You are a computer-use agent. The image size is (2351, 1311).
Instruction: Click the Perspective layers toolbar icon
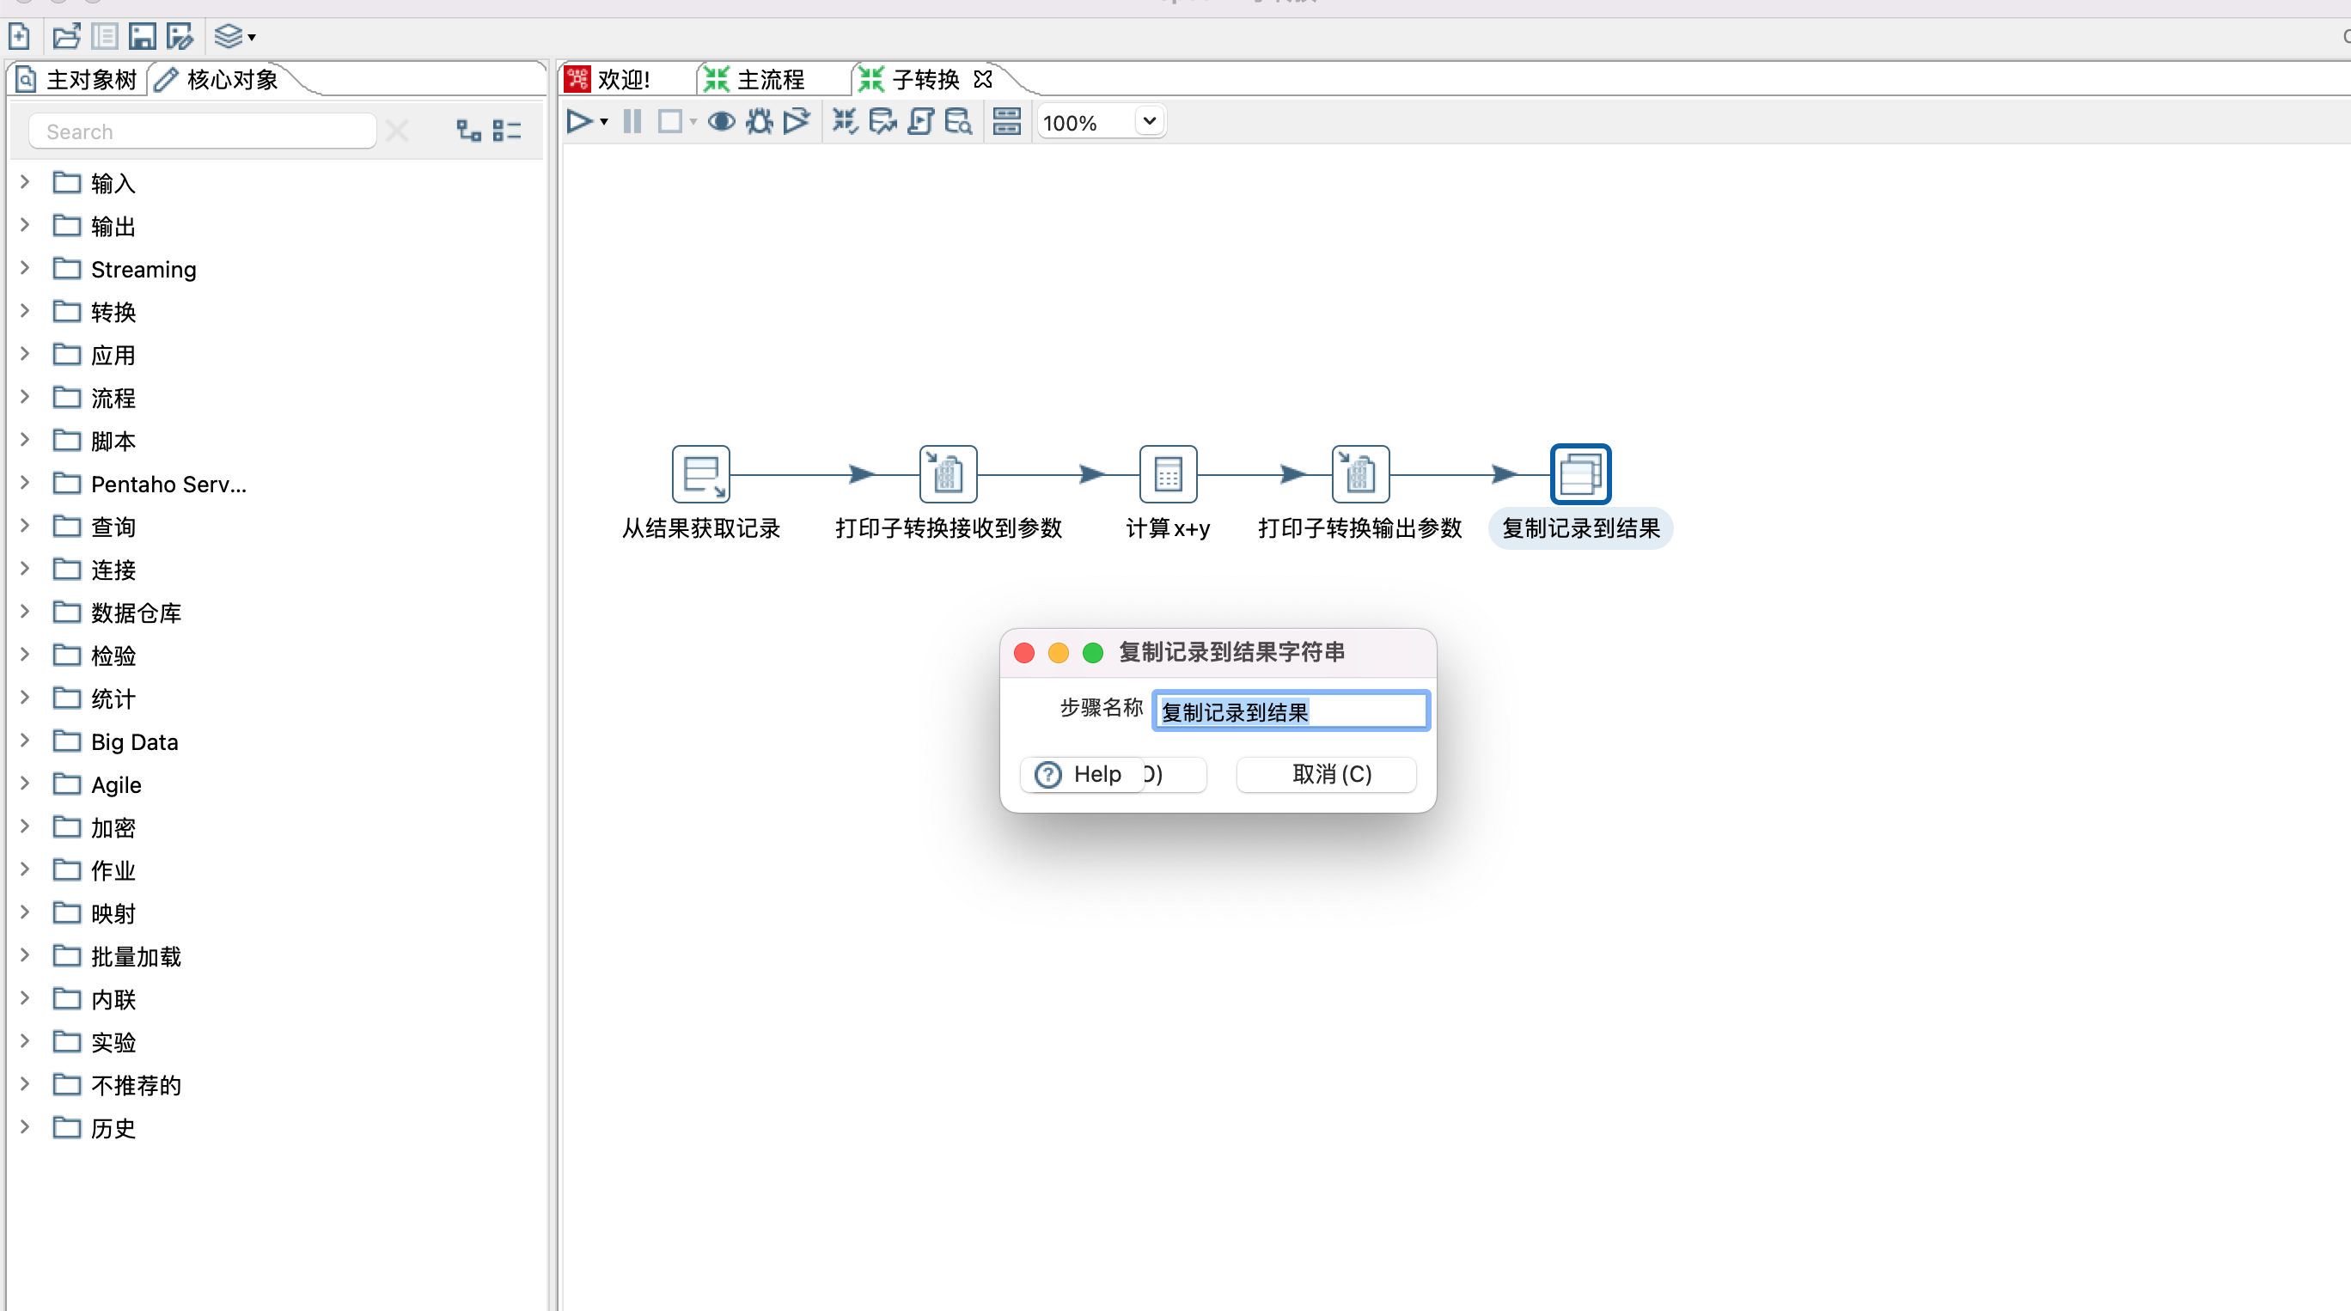coord(229,36)
